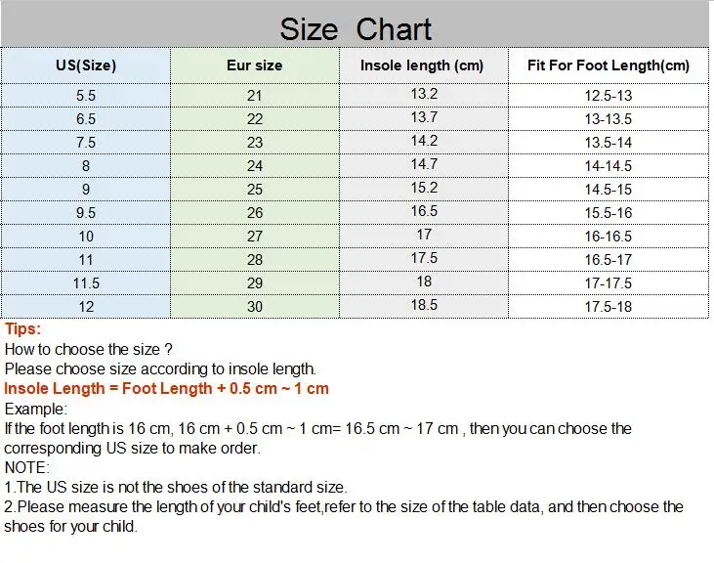Viewport: 714px width, 563px height.
Task: Click insole length 14.2 cell
Action: [x=424, y=142]
